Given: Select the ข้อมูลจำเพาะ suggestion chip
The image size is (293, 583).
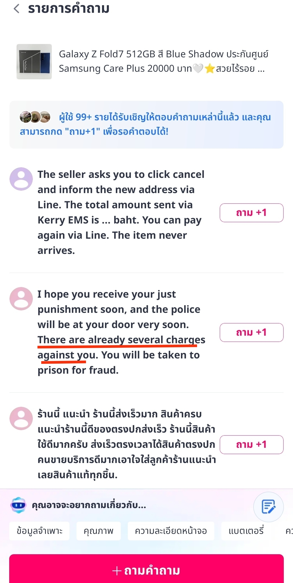Looking at the screenshot, I should [40, 531].
